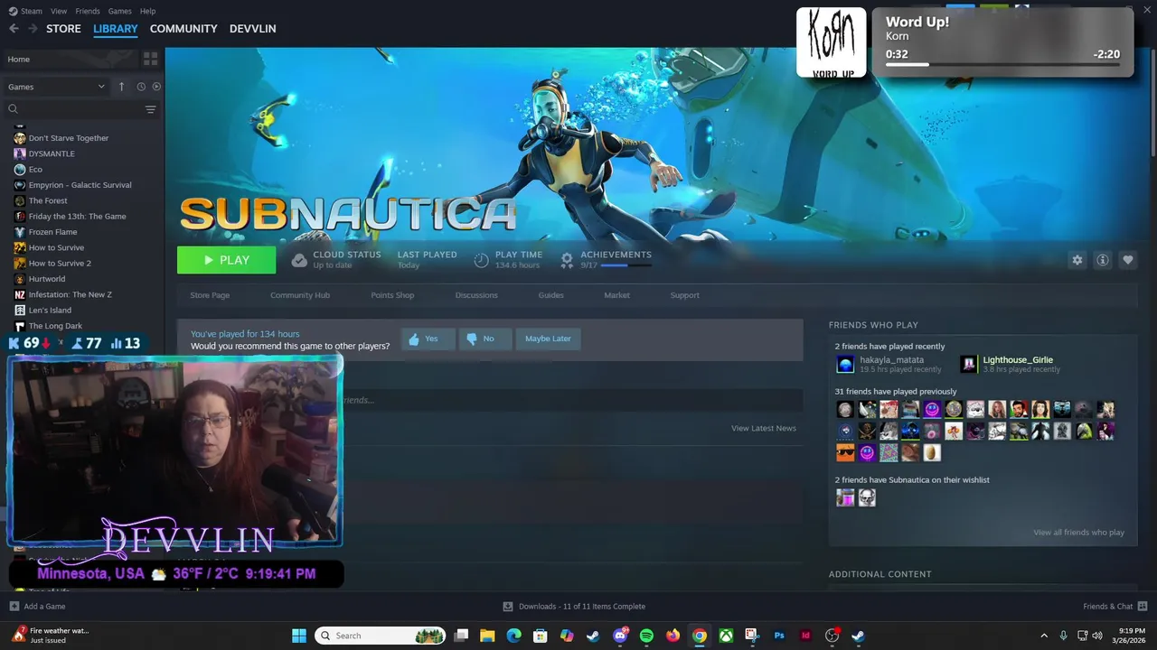
Task: Open hakayla_matata friend avatar
Action: (x=845, y=364)
